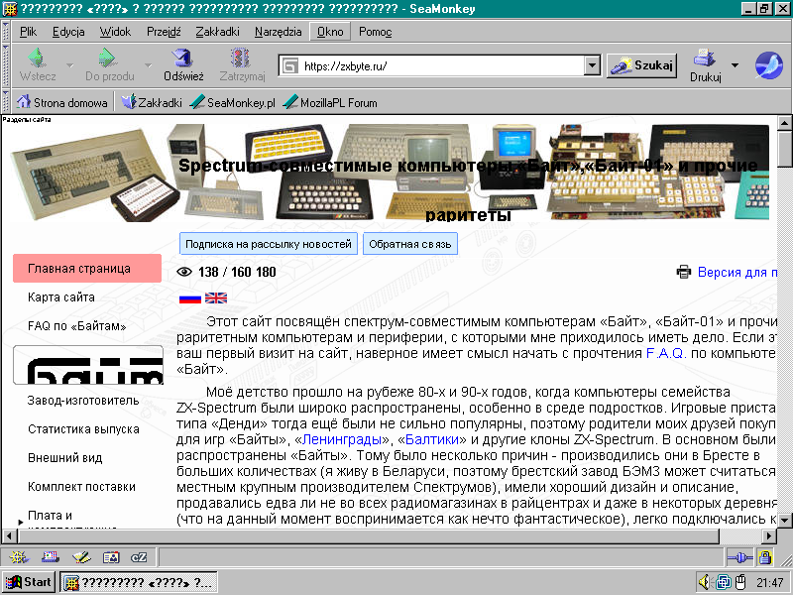Image resolution: width=793 pixels, height=595 pixels.
Task: Open Navigator from status bar component icon
Action: click(x=18, y=557)
